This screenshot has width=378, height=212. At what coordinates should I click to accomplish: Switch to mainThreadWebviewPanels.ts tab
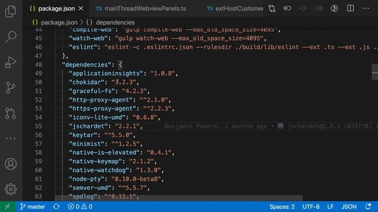coord(145,9)
